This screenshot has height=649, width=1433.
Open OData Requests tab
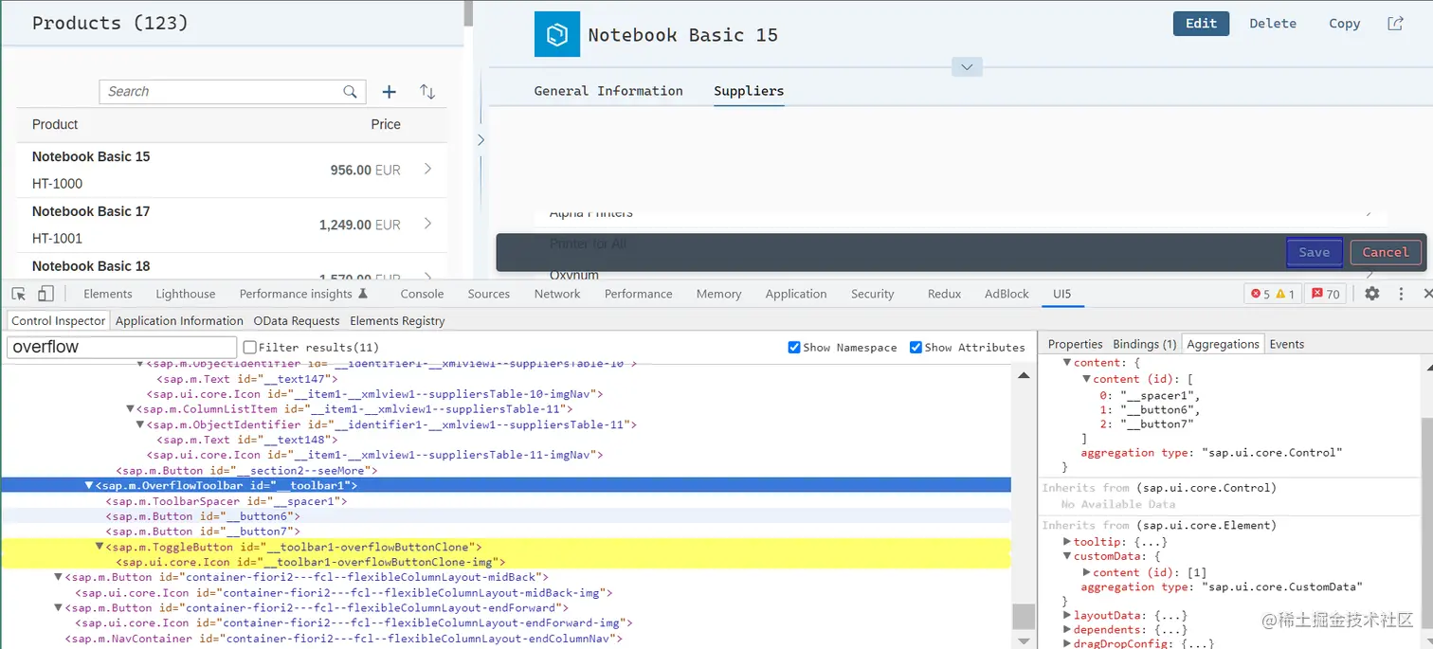click(297, 321)
